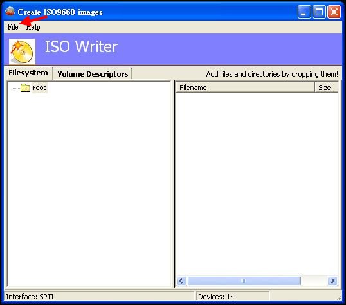This screenshot has height=305, width=346.
Task: Switch to the Filesystem tab
Action: (x=28, y=73)
